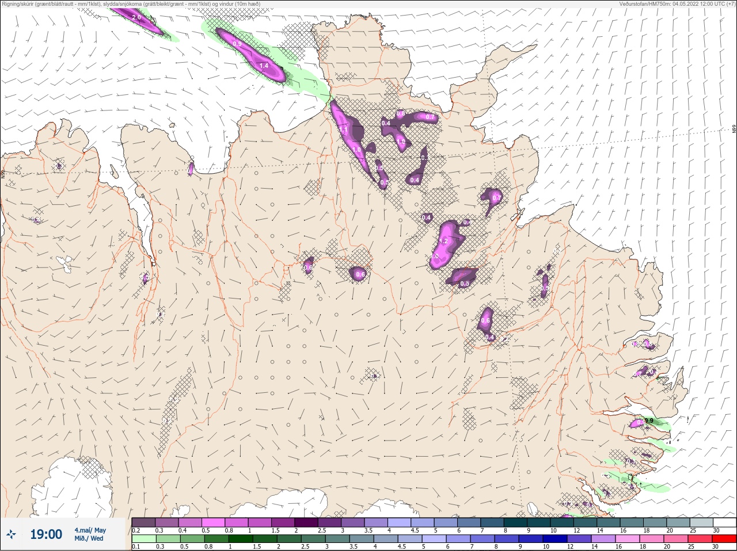This screenshot has height=551, width=737.
Task: Click the Veðurstofan logo icon beside 19:00
Action: pos(11,535)
